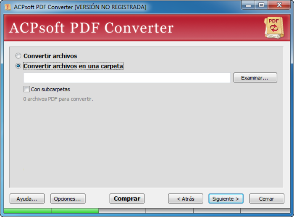Minimize the ACPsoft PDF Converter window

tap(249, 5)
